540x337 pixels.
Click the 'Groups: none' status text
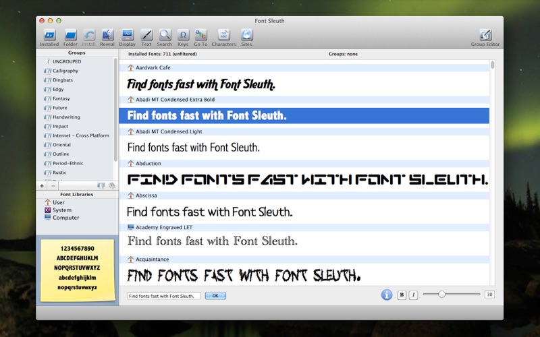(x=343, y=55)
